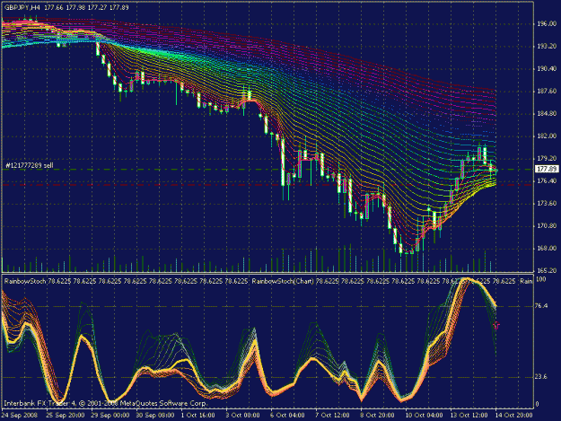Image resolution: width=561 pixels, height=421 pixels.
Task: Click the 170.80 price axis label
Action: coord(547,225)
